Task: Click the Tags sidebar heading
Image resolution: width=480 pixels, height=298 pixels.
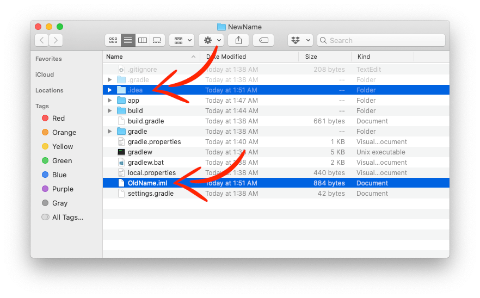Action: click(42, 106)
